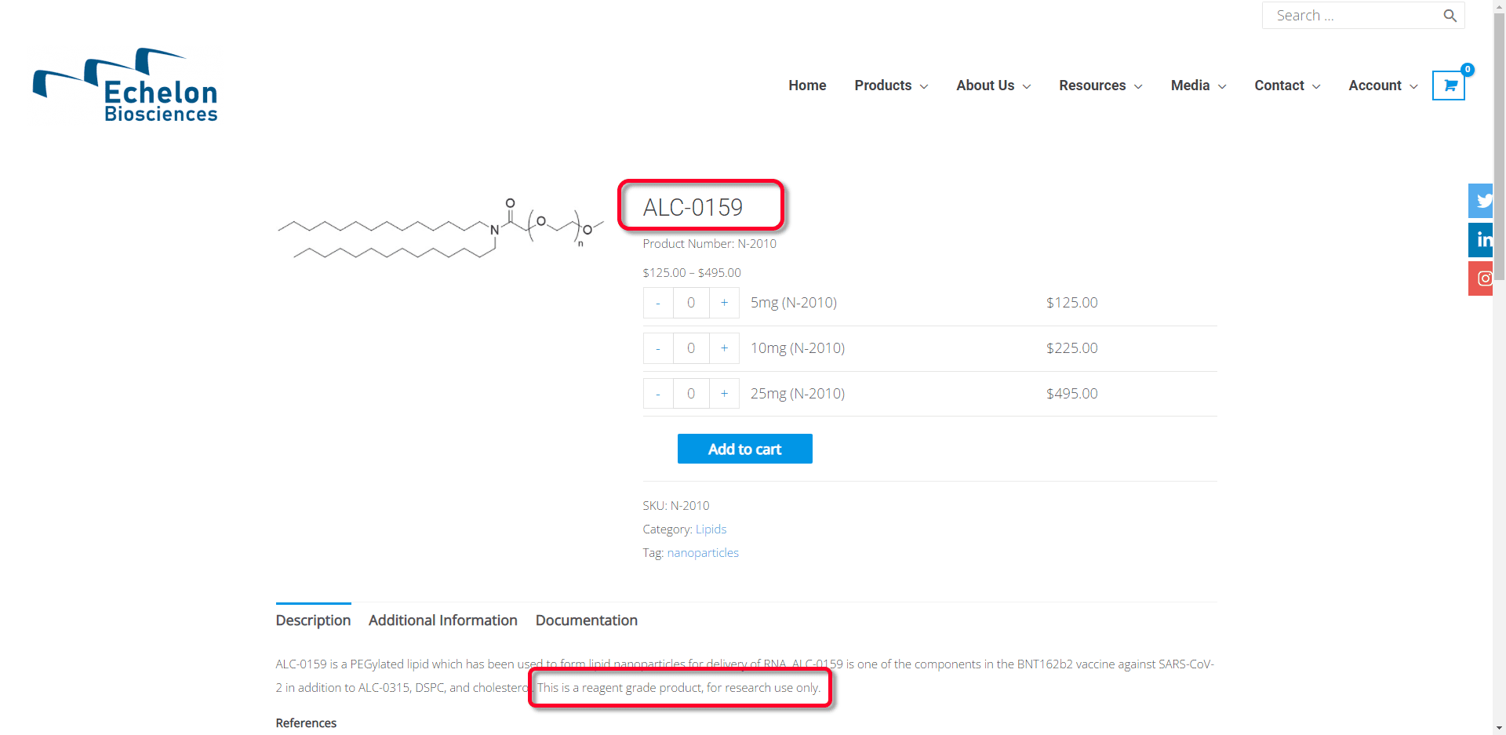Expand the Resources menu
Viewport: 1506px width, 735px height.
pos(1100,86)
